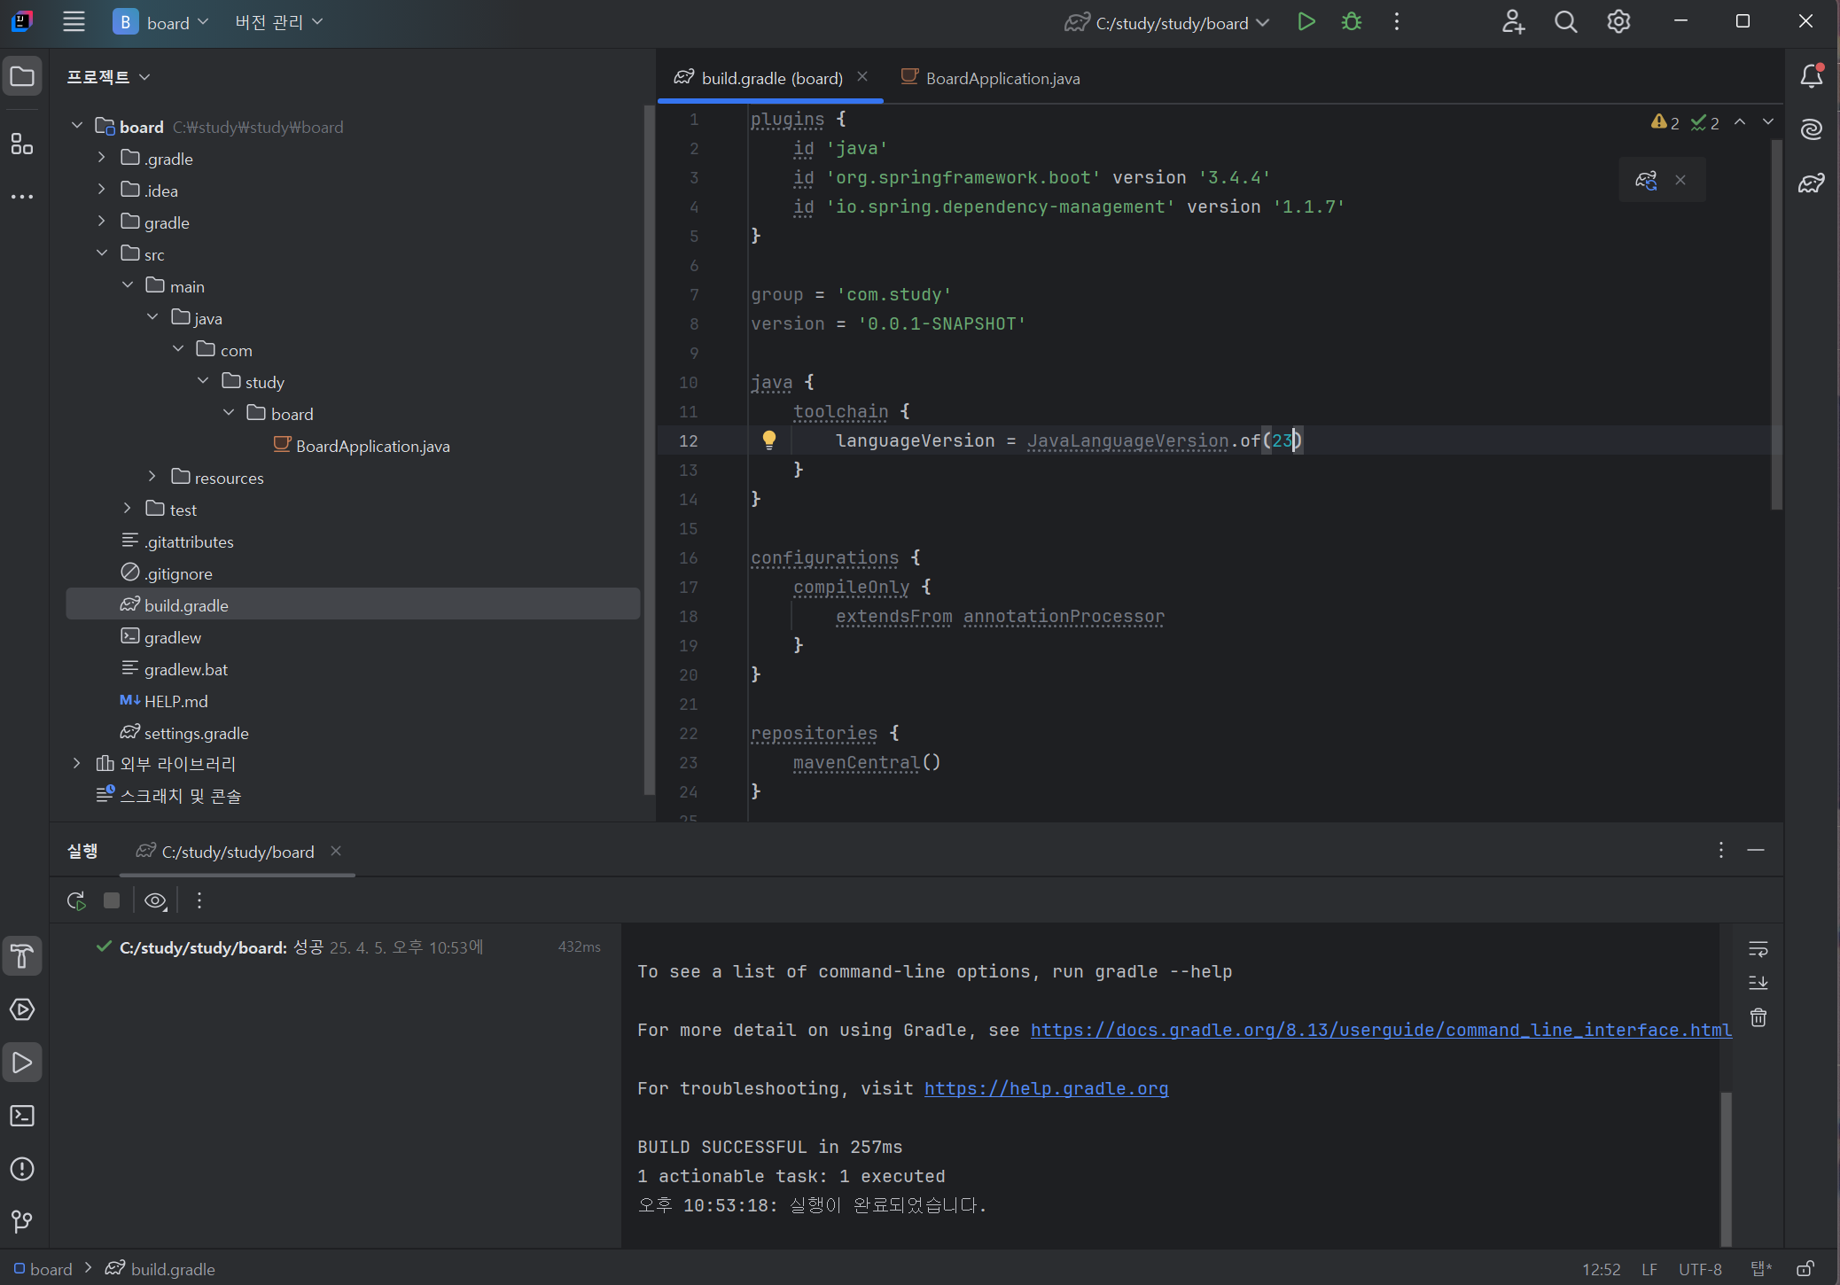Open the board project dropdown
The image size is (1840, 1285).
[x=161, y=22]
